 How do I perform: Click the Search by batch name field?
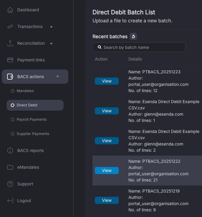[x=139, y=47]
